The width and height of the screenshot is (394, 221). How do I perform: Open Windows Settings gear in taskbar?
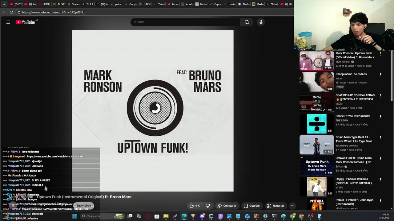265,216
